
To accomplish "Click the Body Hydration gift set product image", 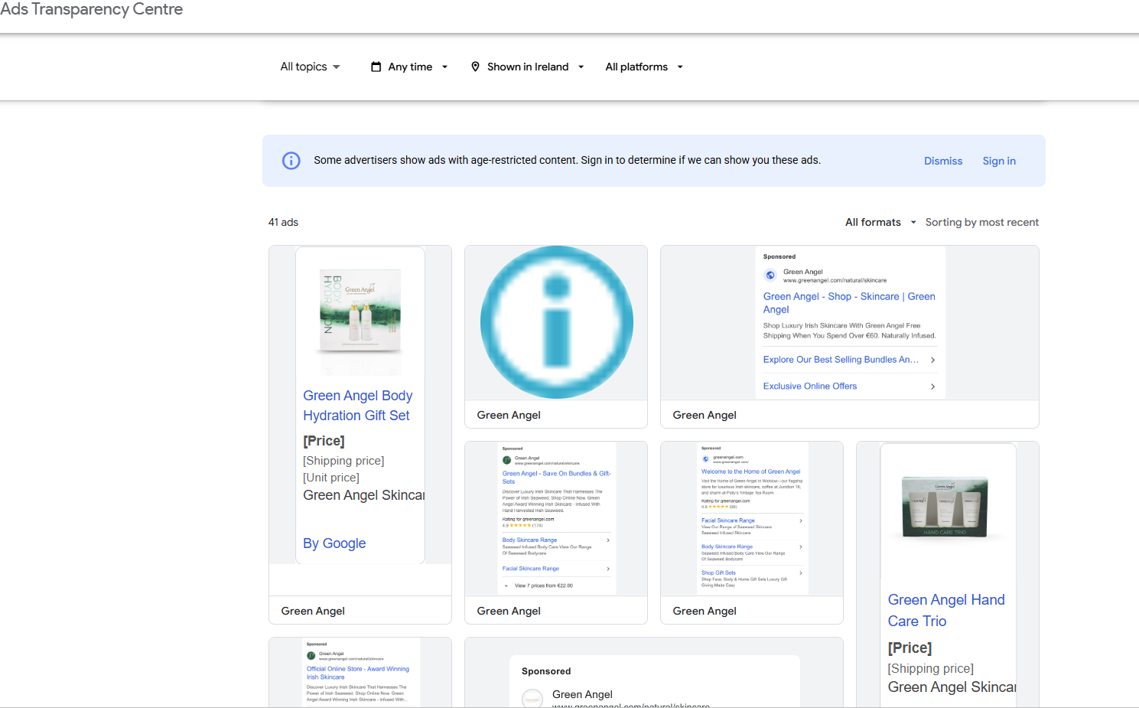I will pos(360,311).
